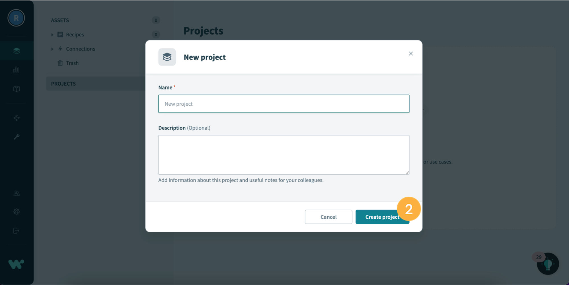Image resolution: width=569 pixels, height=285 pixels.
Task: Open the lightbulb help widget
Action: [548, 264]
